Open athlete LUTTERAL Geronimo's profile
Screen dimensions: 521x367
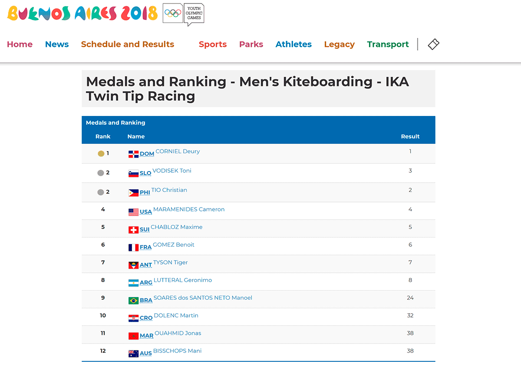pos(183,280)
